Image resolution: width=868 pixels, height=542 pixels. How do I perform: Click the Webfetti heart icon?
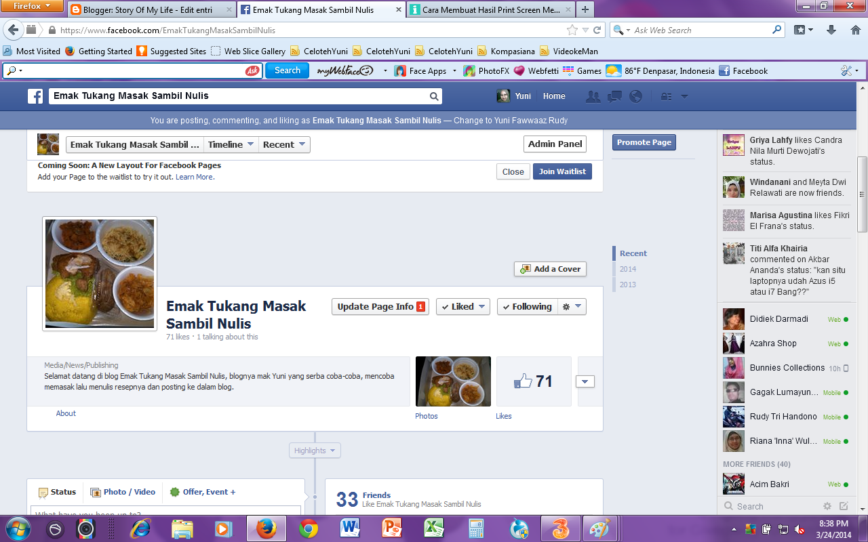[x=519, y=70]
